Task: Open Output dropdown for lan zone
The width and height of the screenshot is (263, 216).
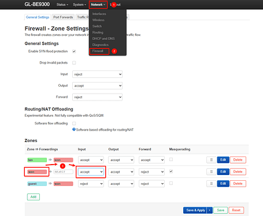Action: 121,160
